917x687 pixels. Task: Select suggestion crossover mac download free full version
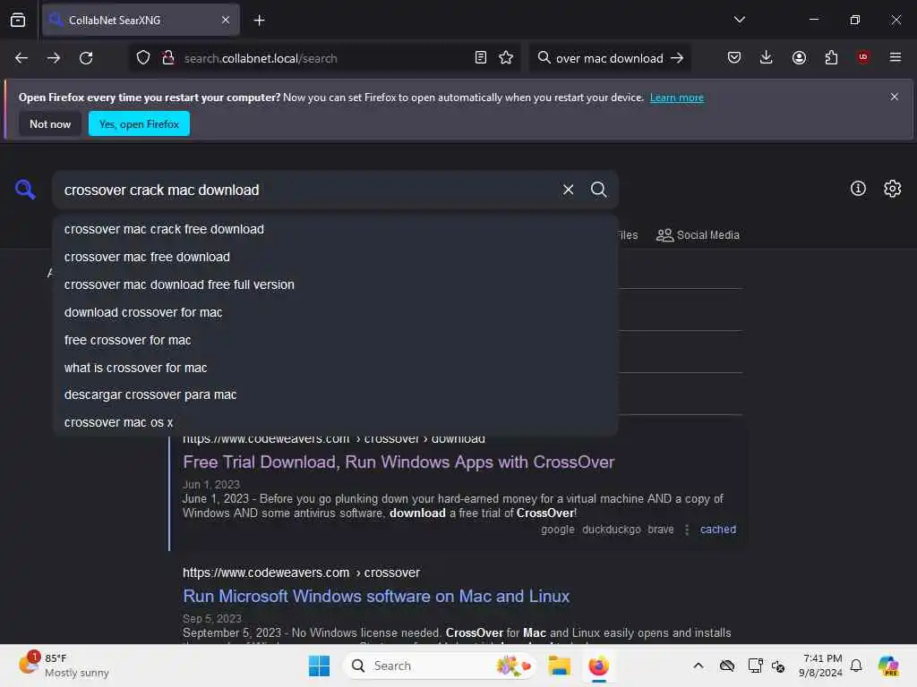(x=335, y=284)
